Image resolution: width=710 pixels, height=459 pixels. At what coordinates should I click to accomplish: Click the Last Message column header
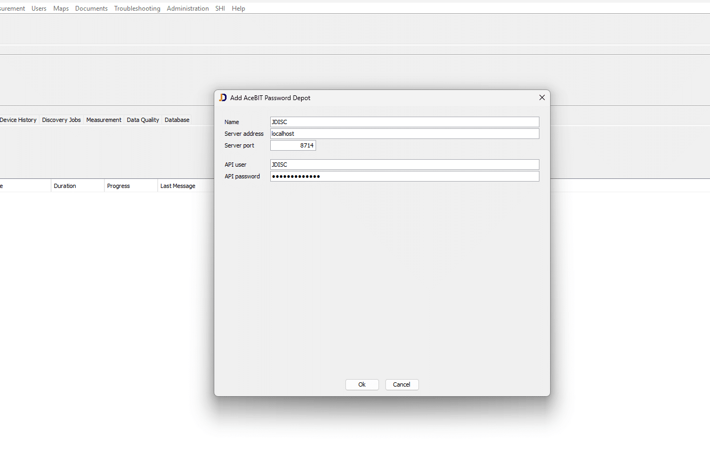click(x=177, y=186)
